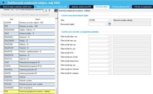Viewport: 153px width, 94px height.
Task: Select the ZRAZOBEDY Obedy - D row
Action: pyautogui.click(x=29, y=41)
